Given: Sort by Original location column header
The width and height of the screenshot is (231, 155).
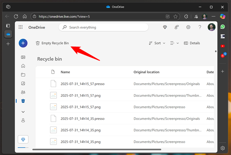Looking at the screenshot, I should (x=147, y=72).
